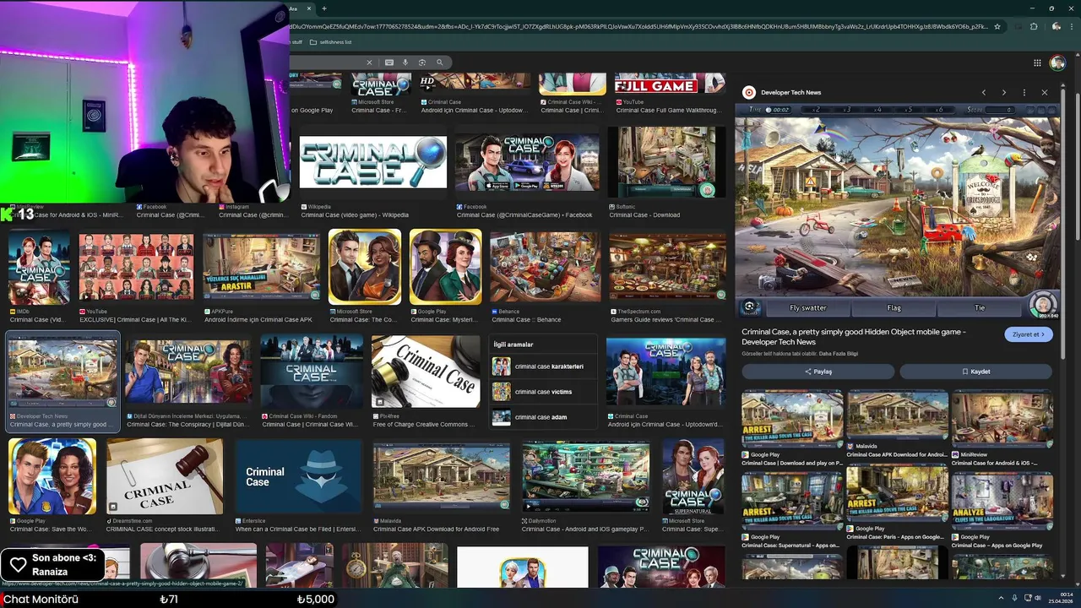Open related Criminal Case: Supernatural image
The width and height of the screenshot is (1081, 608).
[x=792, y=500]
